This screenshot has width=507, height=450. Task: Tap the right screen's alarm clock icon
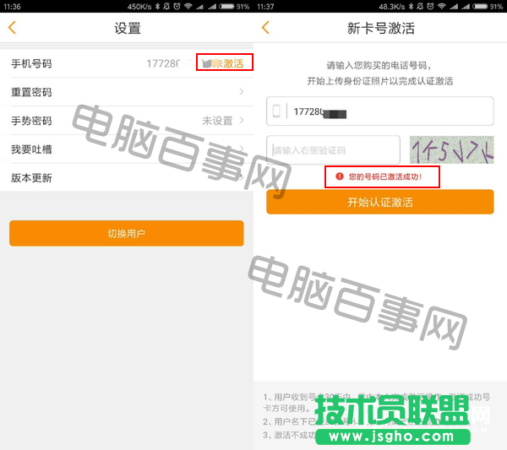point(430,6)
